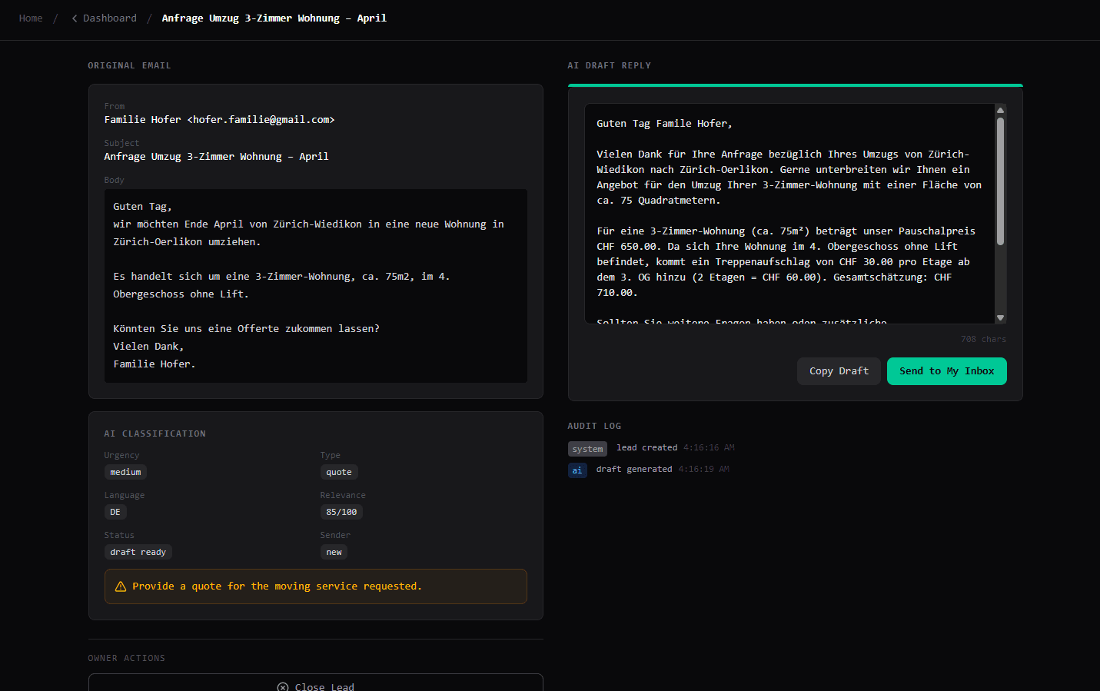Click the back chevron beside Dashboard
The height and width of the screenshot is (691, 1100).
[75, 18]
